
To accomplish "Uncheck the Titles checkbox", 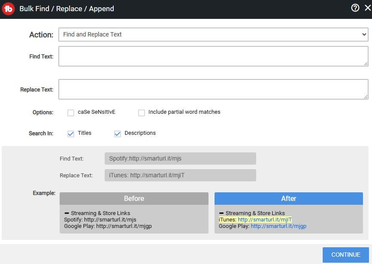I will [71, 134].
